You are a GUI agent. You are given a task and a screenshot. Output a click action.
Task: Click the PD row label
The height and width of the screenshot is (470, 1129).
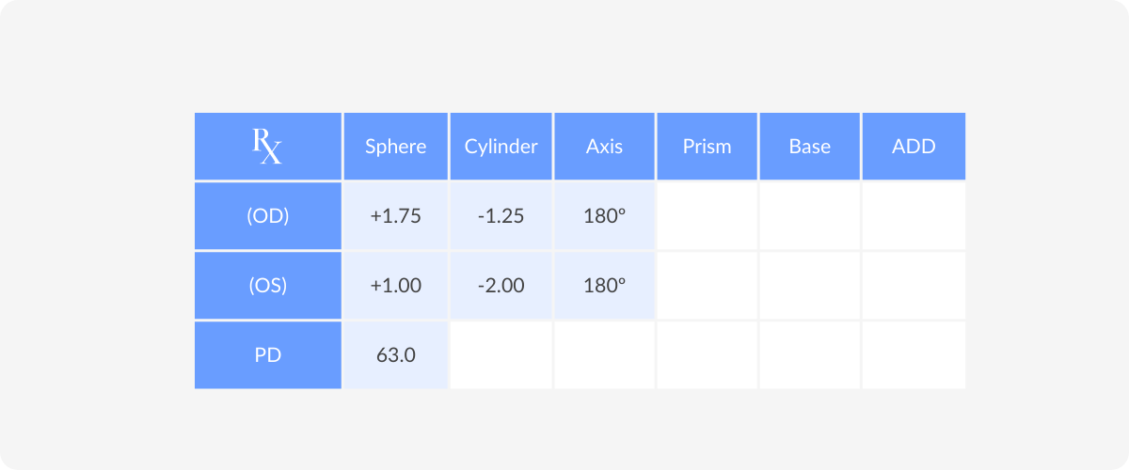[268, 355]
